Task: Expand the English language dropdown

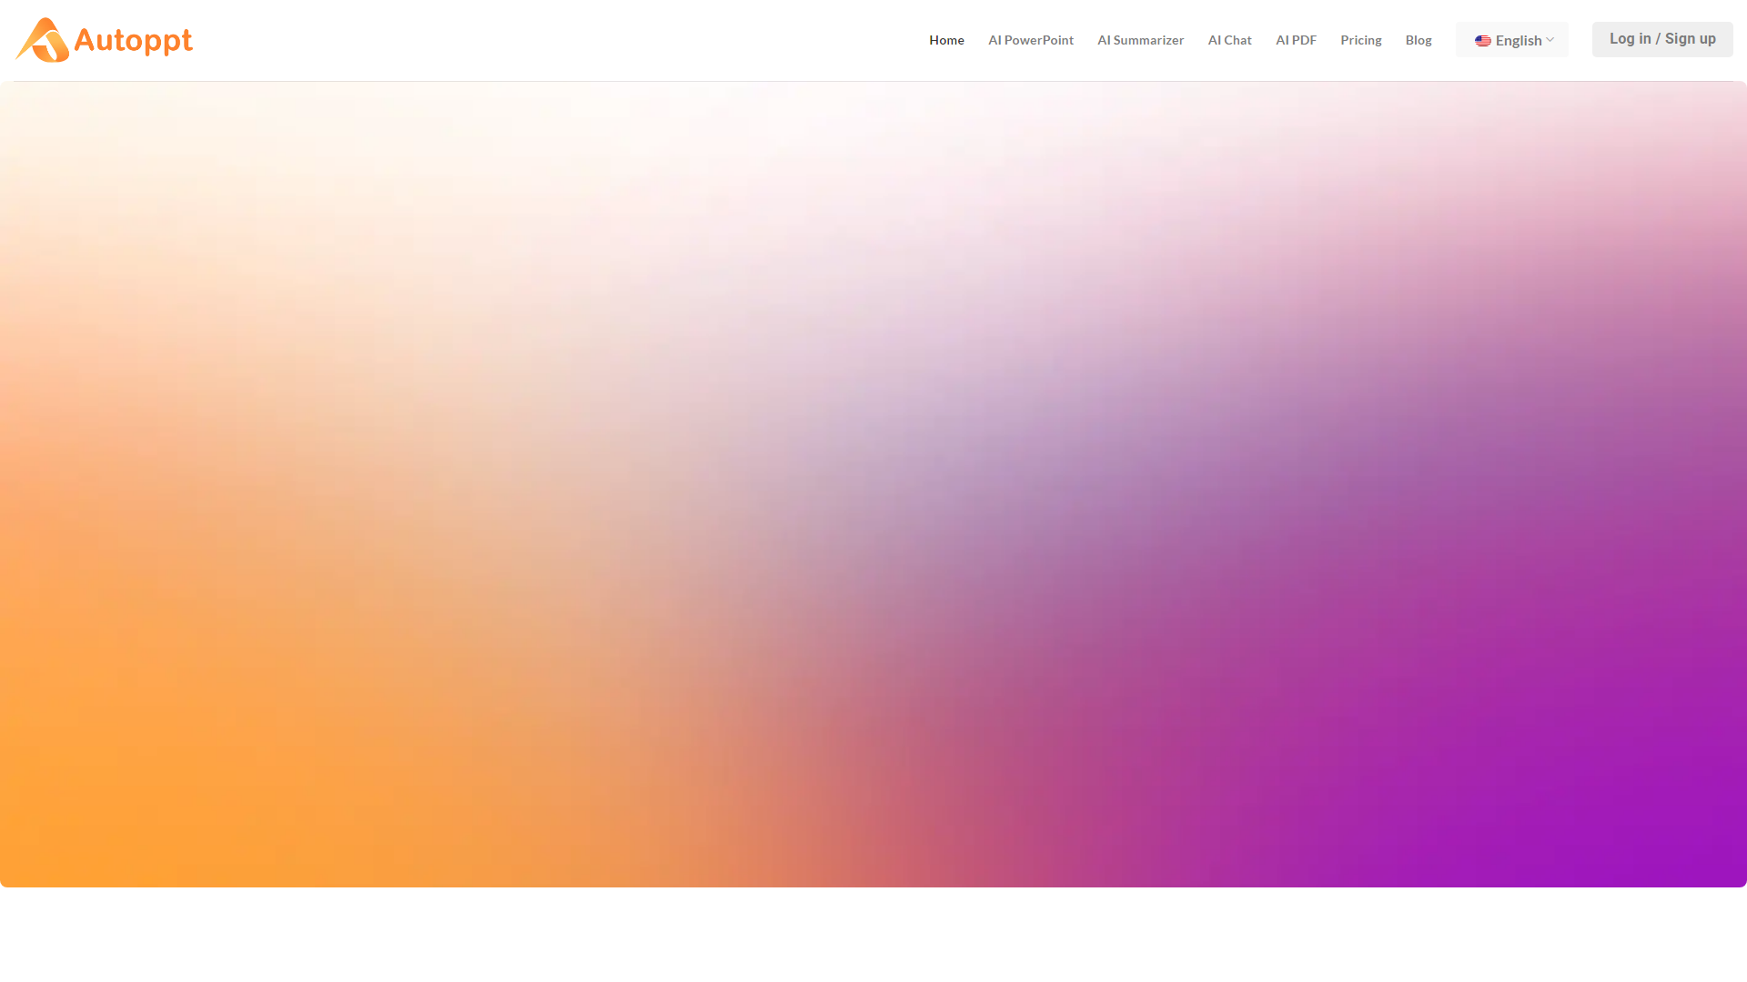Action: click(x=1512, y=40)
